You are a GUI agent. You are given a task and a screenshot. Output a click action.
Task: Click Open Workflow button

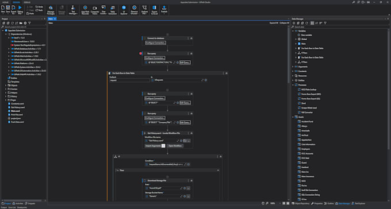point(175,146)
